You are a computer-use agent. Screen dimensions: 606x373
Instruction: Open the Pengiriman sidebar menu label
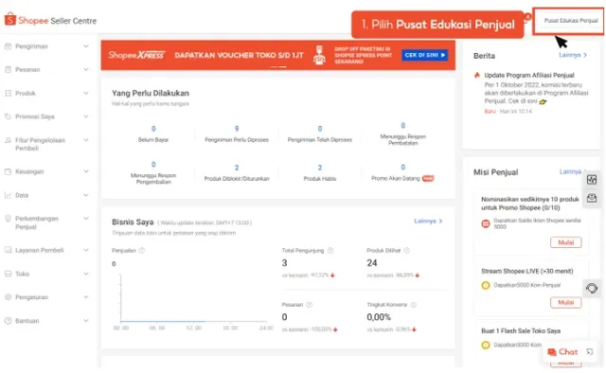click(31, 46)
